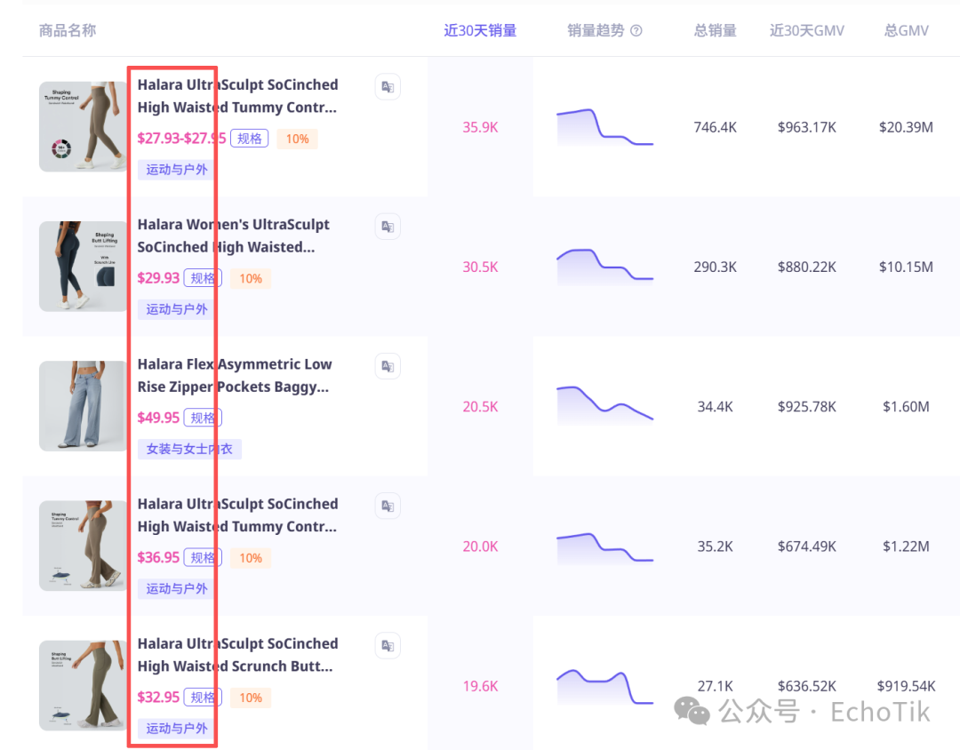Image resolution: width=960 pixels, height=750 pixels.
Task: Select the 女装与女士内衣 category tag
Action: point(189,449)
